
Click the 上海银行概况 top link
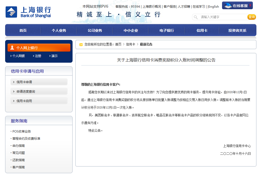152,6
